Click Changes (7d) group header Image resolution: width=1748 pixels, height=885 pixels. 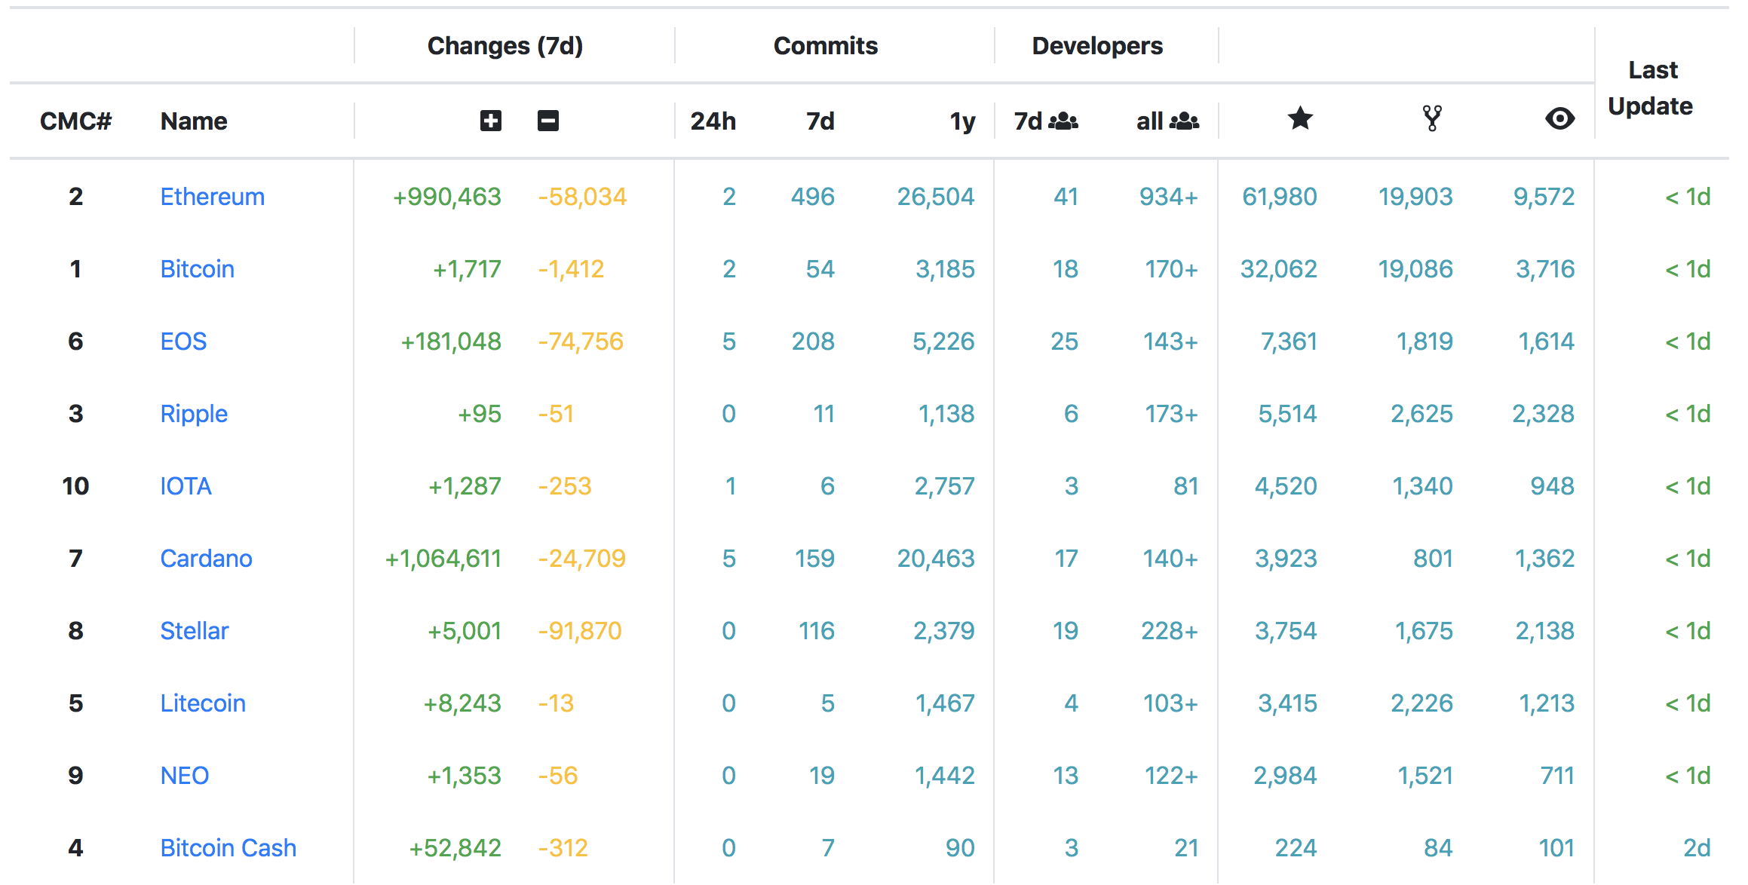[505, 46]
